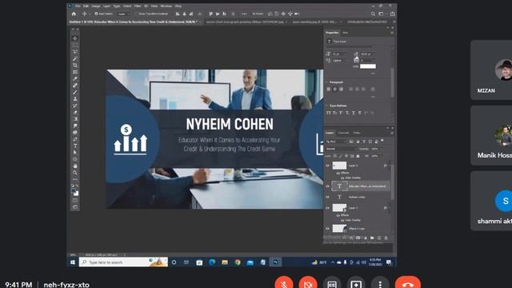
Task: Click the delete layer trash icon
Action: (386, 238)
